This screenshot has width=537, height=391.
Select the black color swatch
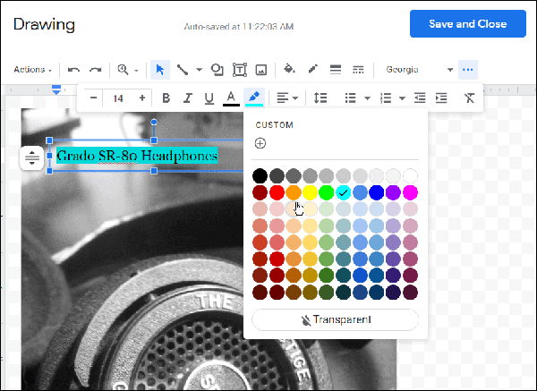(260, 176)
